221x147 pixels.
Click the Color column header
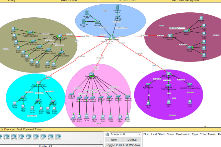point(203,134)
